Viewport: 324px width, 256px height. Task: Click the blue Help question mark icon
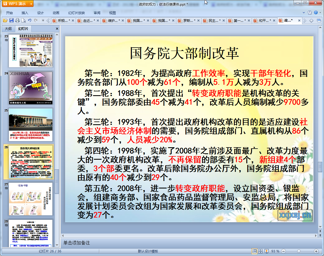(316, 12)
